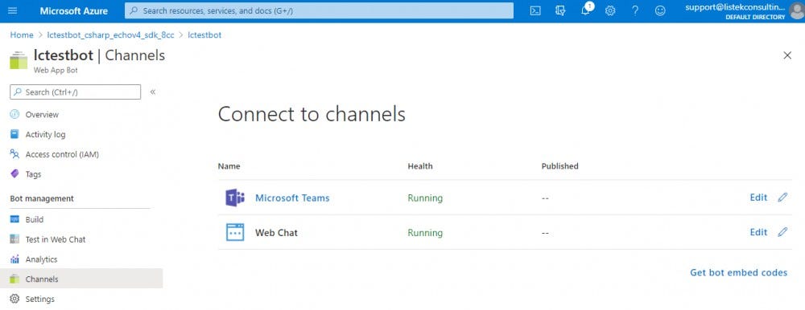
Task: Open the account avatar menu
Action: (x=796, y=10)
